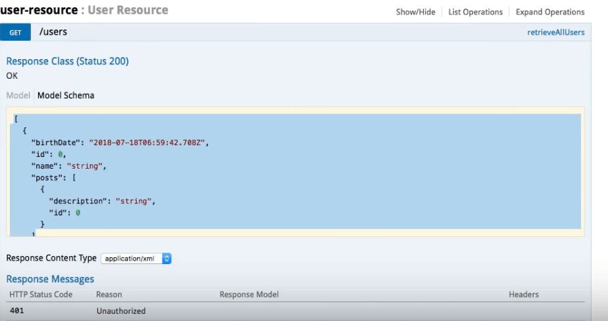
Task: Click the "name": "string" line
Action: (x=68, y=166)
